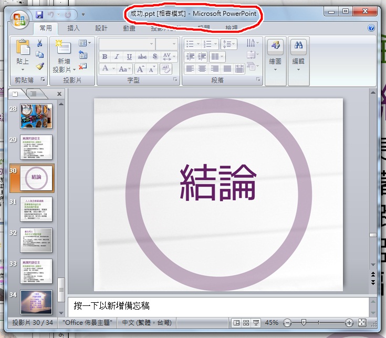The image size is (386, 338).
Task: Toggle Underline formatting
Action: coord(129,57)
